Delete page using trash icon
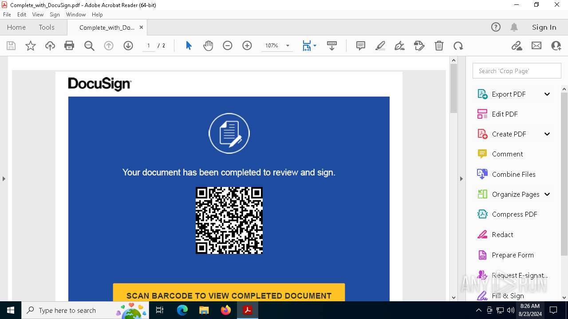Screen dimensions: 568x319 pyautogui.click(x=439, y=46)
